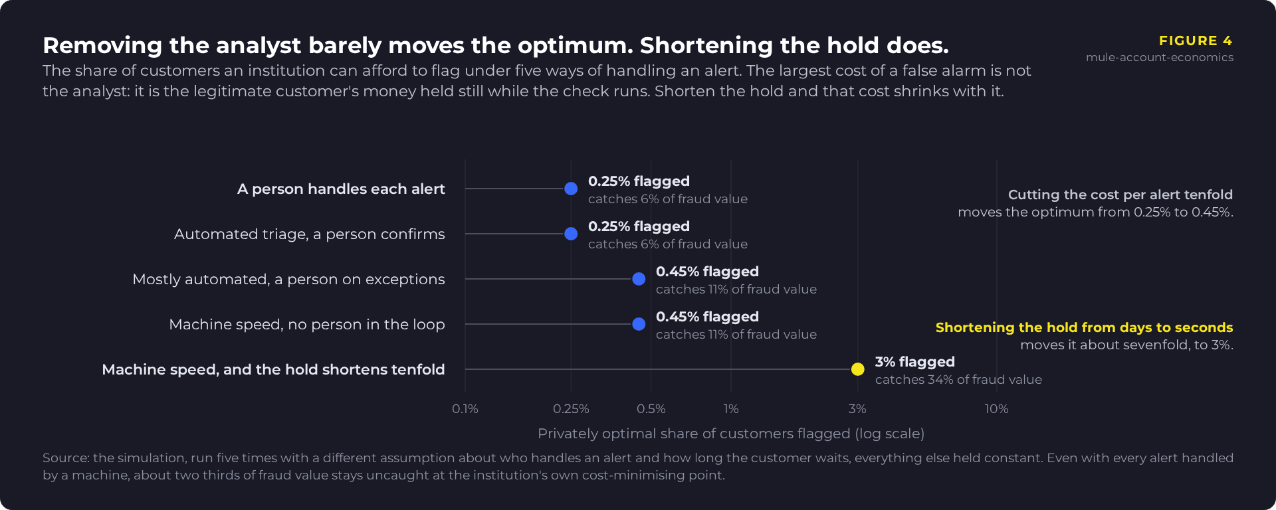Select 'Machine speed, and the hold shortens tenfold' label

pyautogui.click(x=273, y=369)
